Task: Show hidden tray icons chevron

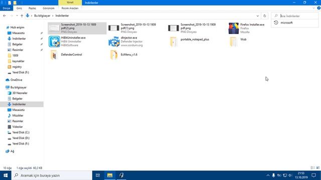Action: click(268, 175)
